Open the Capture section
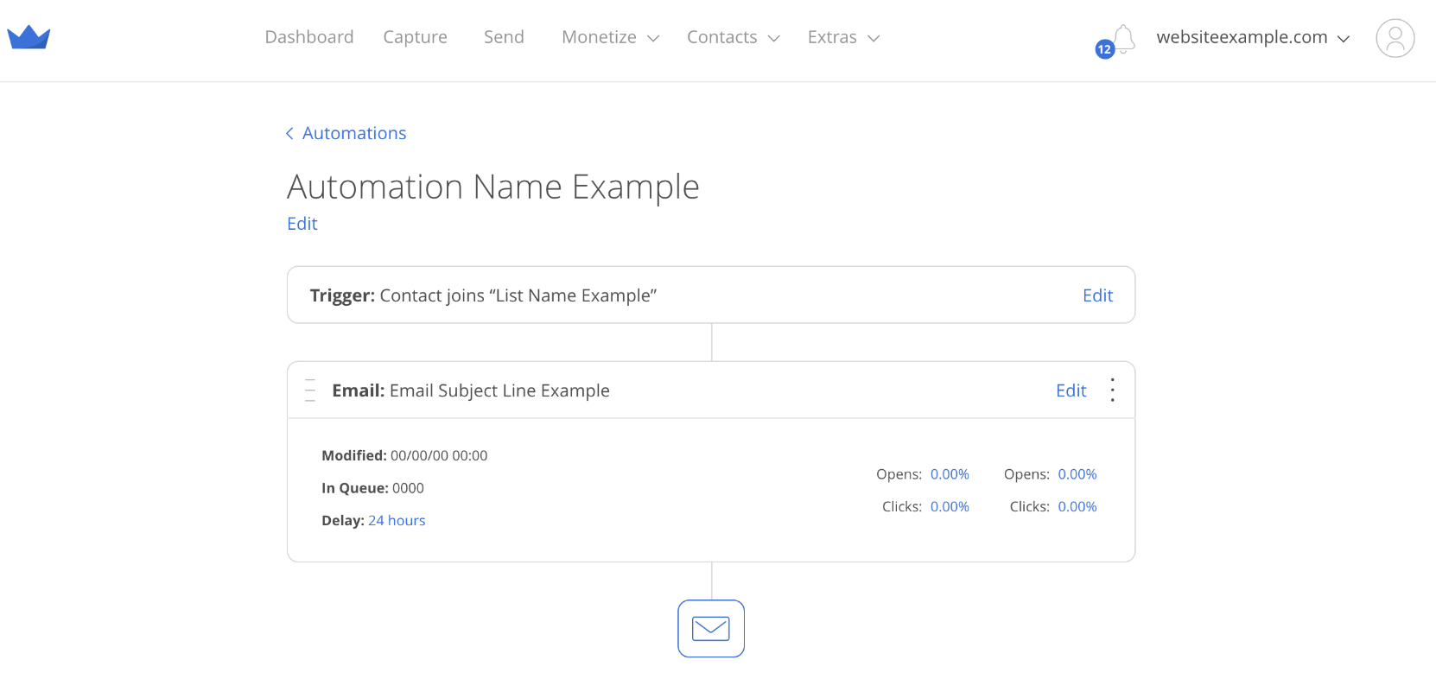Screen dimensions: 1436x698 pyautogui.click(x=415, y=37)
